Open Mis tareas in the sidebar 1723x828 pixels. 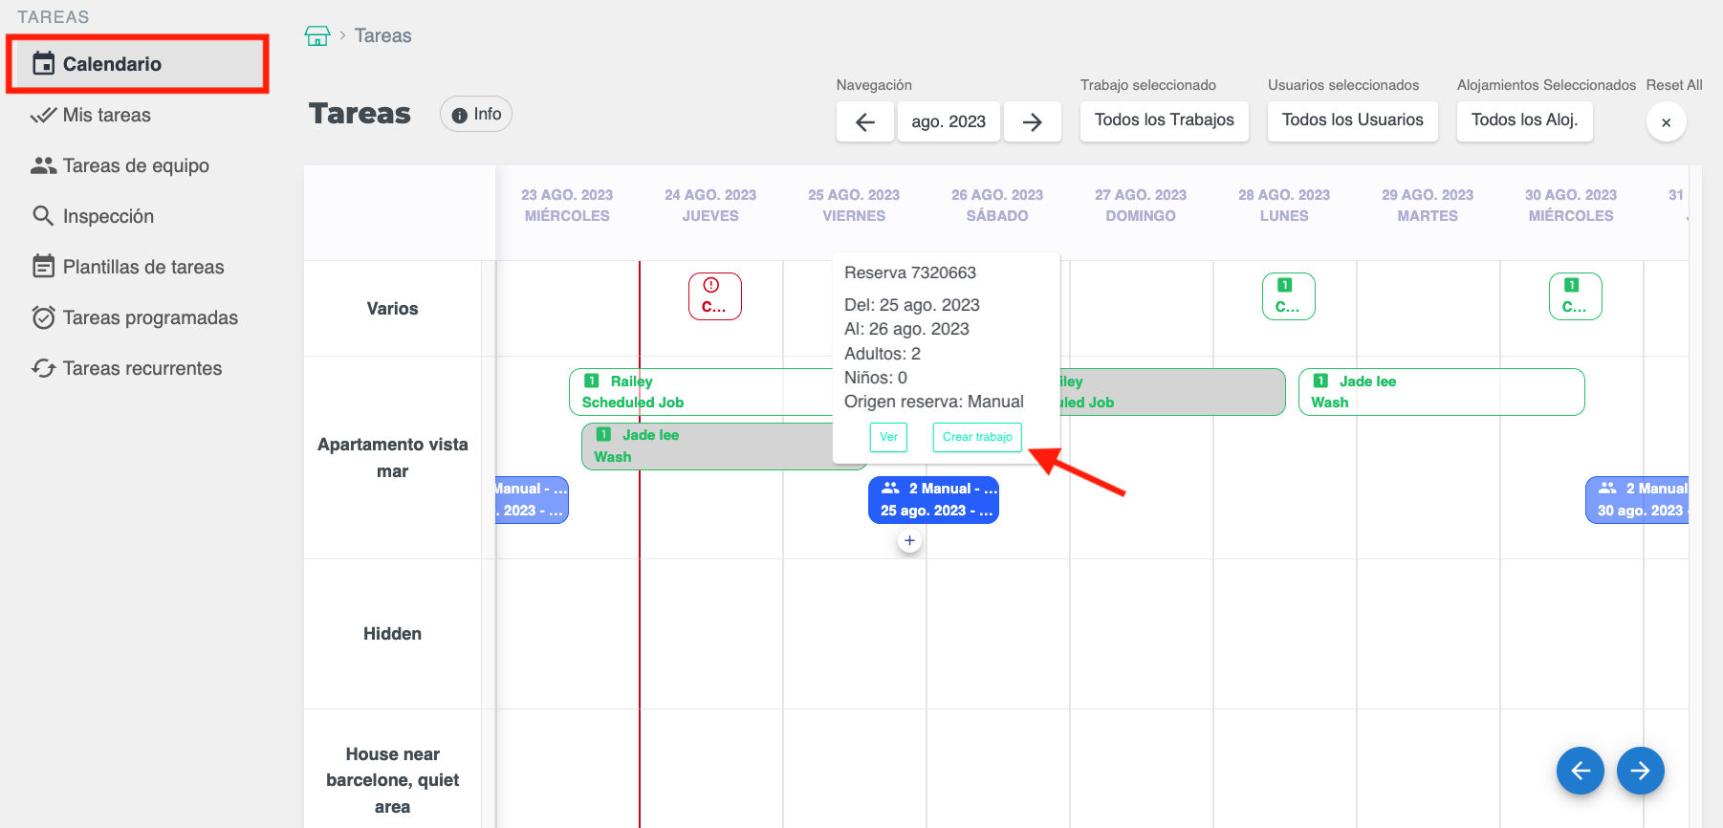pos(106,115)
